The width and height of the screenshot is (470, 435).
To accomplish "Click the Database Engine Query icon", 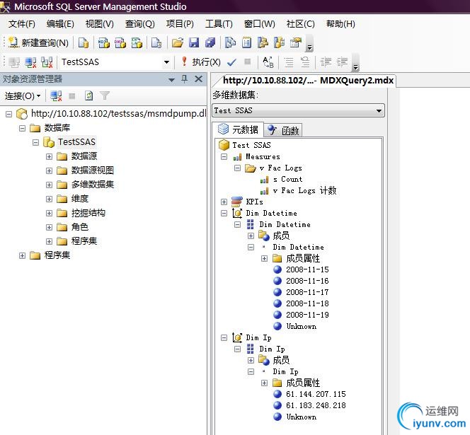I will [x=84, y=43].
